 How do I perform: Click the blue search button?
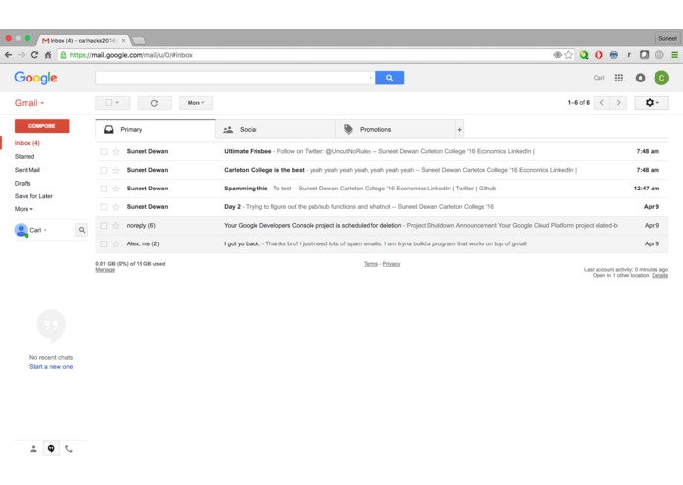tap(389, 78)
